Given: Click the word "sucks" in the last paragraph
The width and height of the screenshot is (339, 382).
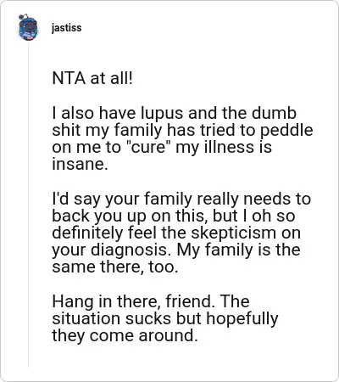Looking at the screenshot, I should coord(148,318).
